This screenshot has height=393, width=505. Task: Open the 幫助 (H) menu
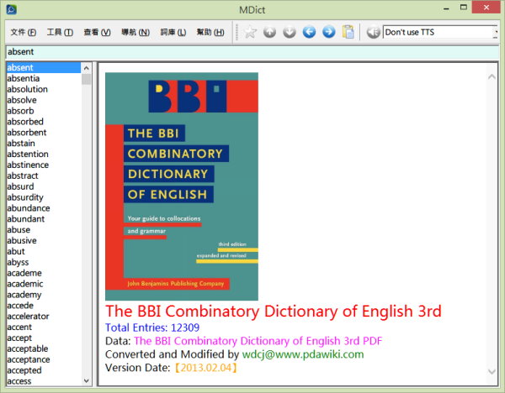210,32
